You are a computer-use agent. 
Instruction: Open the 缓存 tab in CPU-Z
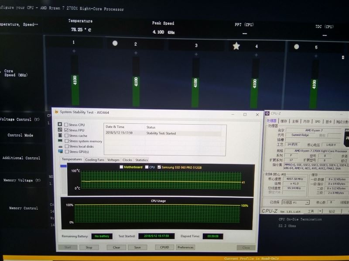coord(284,121)
